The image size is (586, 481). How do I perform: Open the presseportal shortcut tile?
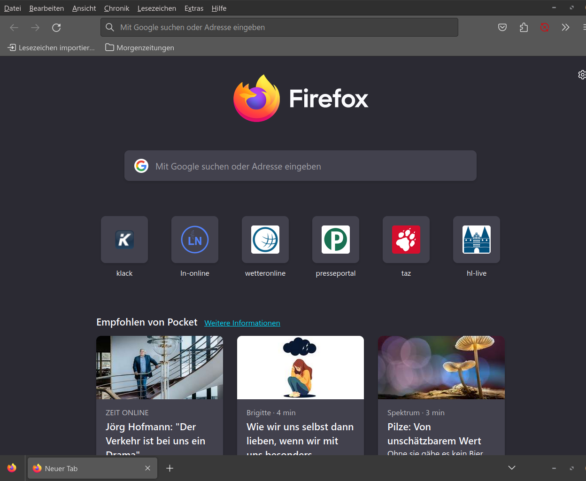pos(336,240)
